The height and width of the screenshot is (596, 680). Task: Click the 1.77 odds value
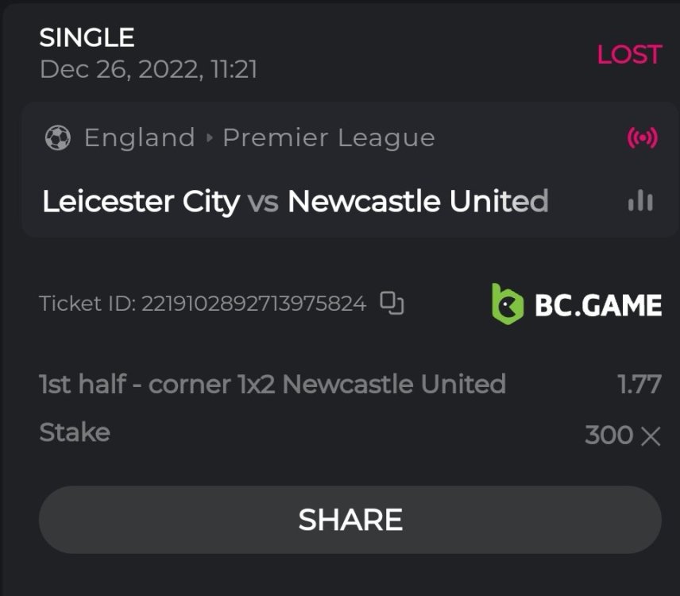click(639, 385)
